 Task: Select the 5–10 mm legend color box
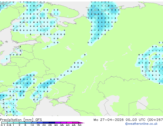(x=28, y=123)
